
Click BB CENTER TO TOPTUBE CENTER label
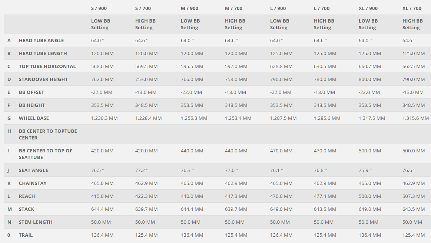[x=48, y=134]
